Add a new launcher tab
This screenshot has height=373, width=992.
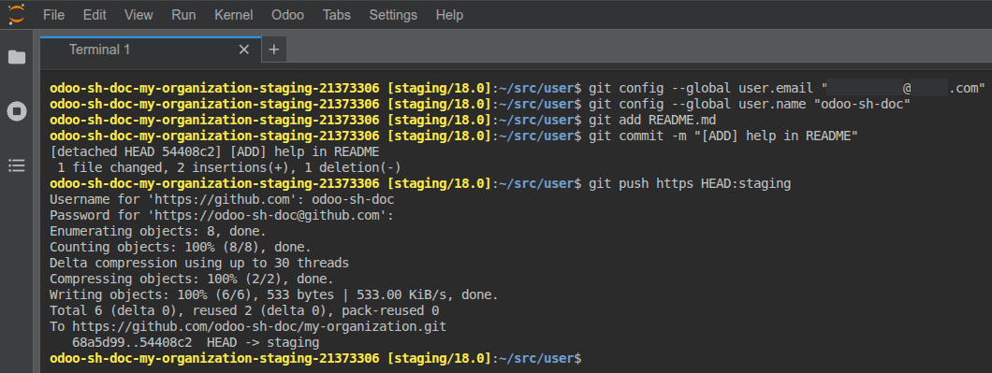point(274,50)
